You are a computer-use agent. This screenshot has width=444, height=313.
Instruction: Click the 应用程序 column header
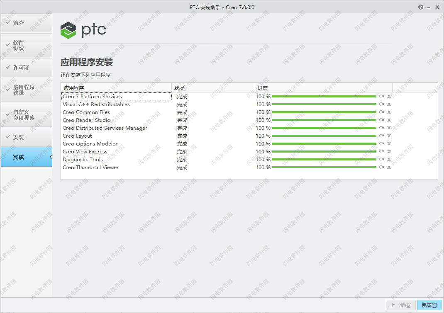[x=116, y=88]
